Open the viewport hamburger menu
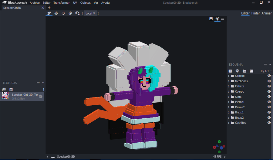273x160 pixels. pyautogui.click(x=223, y=19)
